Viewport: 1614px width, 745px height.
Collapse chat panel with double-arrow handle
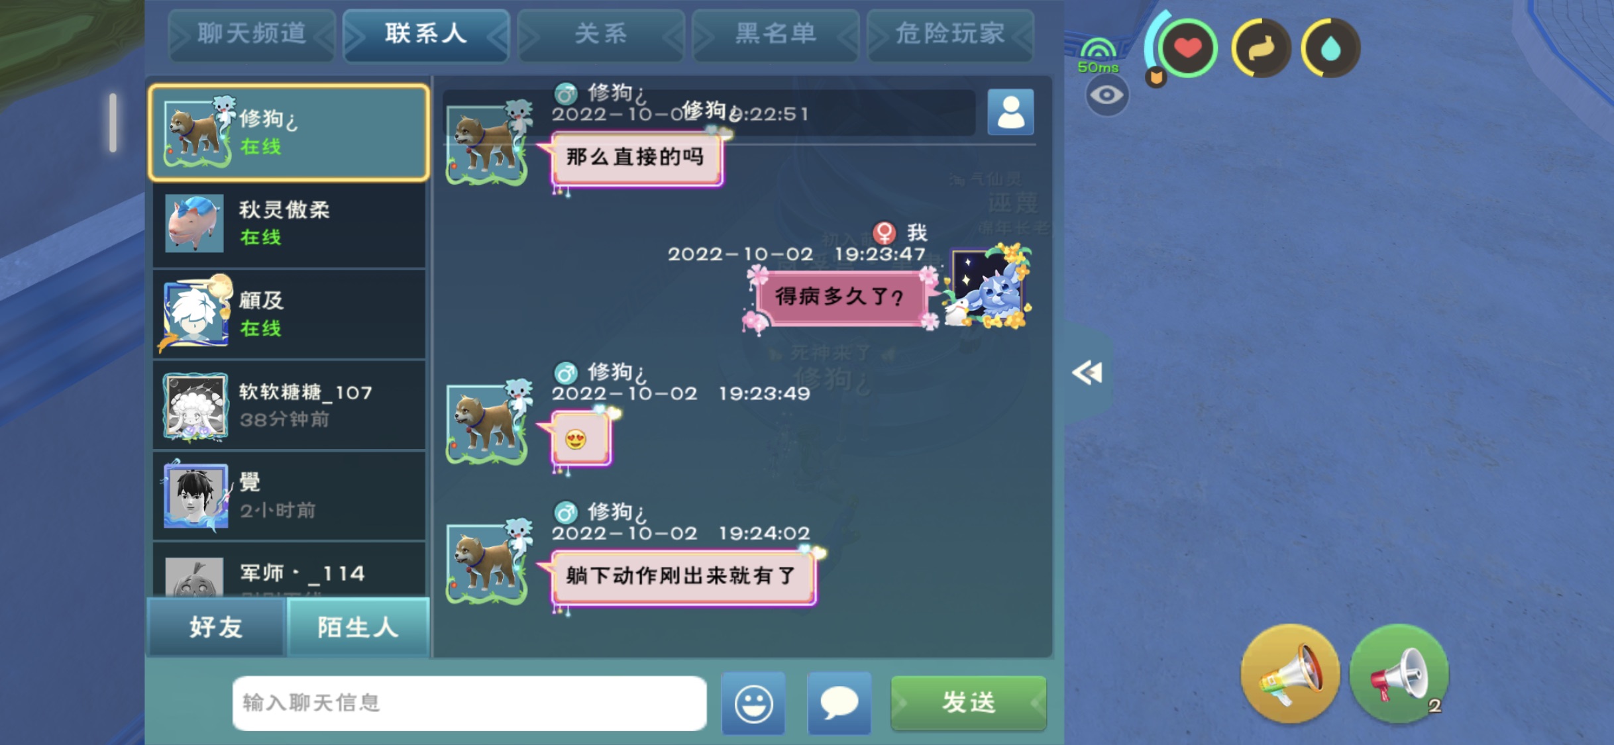click(x=1087, y=373)
